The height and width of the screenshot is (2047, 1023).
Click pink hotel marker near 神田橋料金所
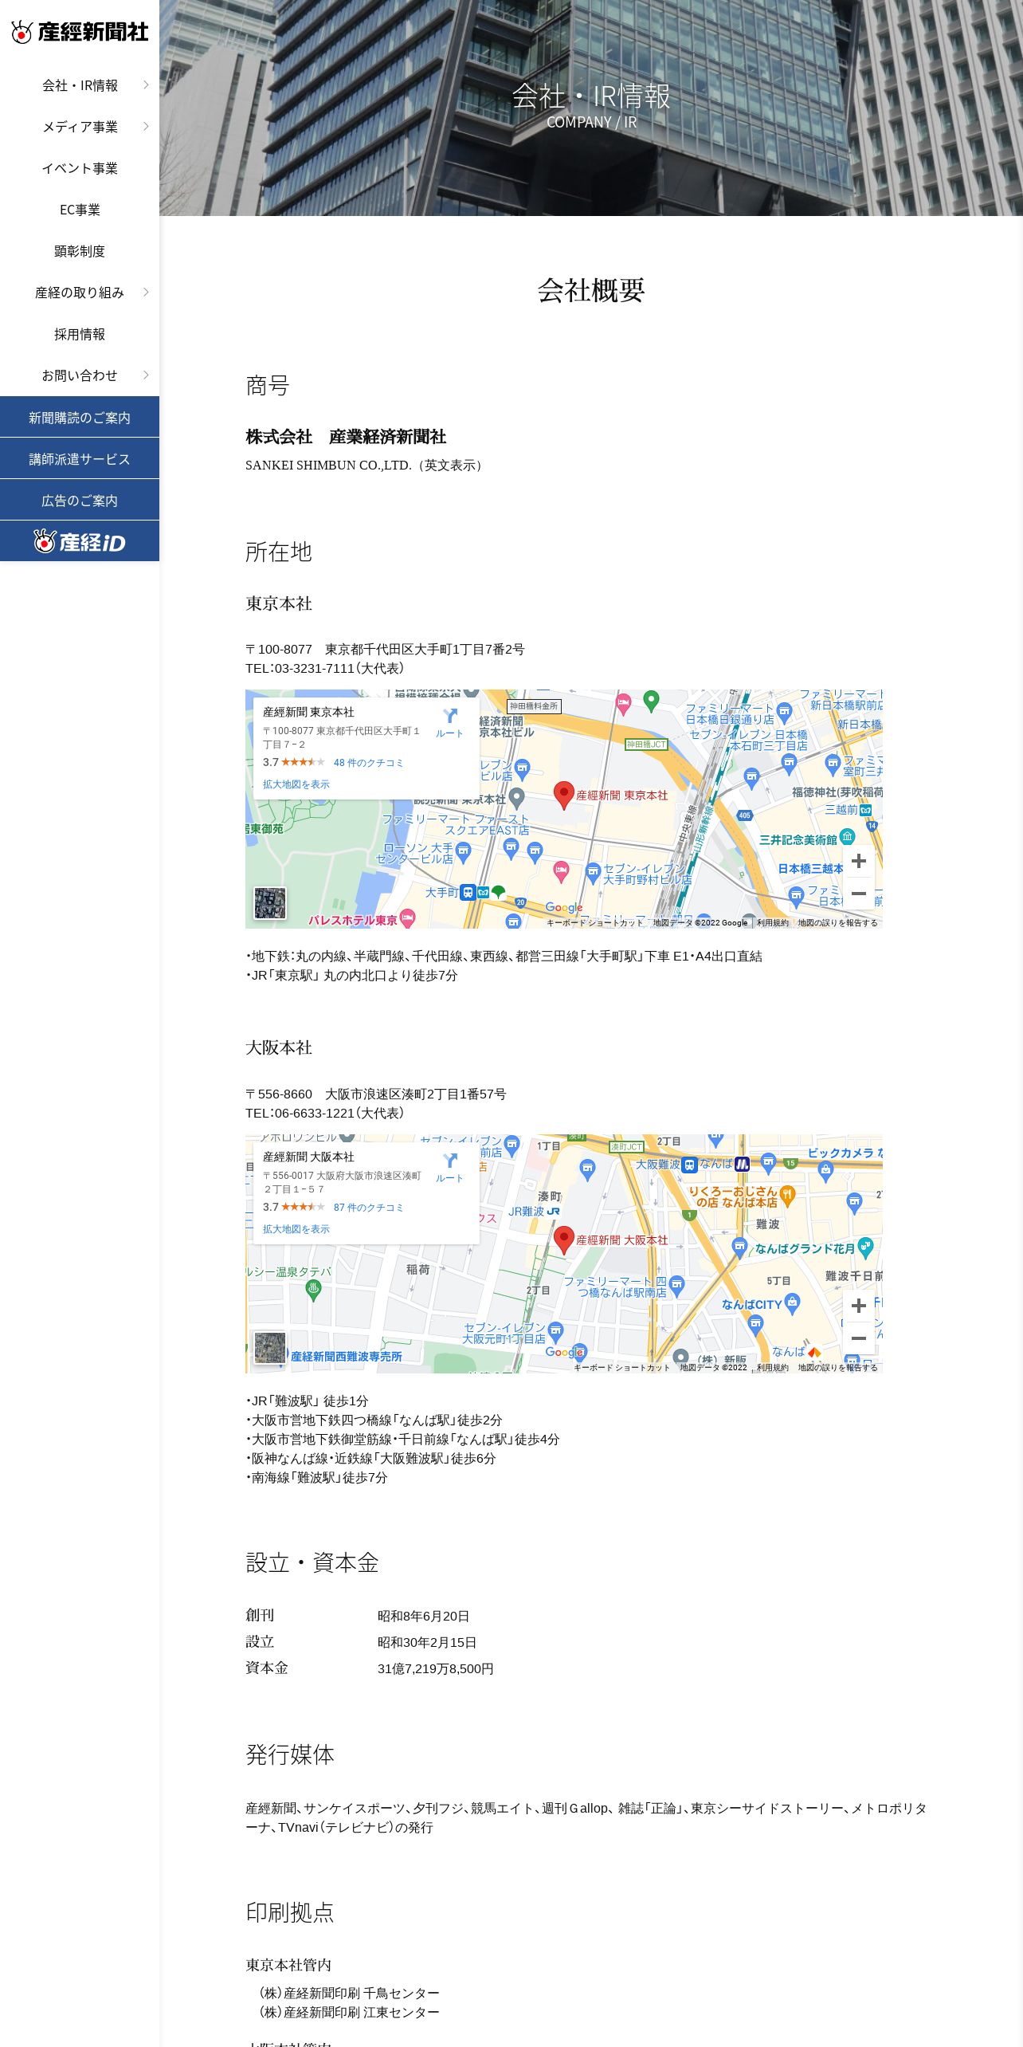point(623,703)
